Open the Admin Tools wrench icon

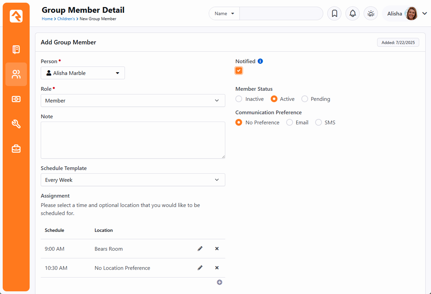point(16,124)
